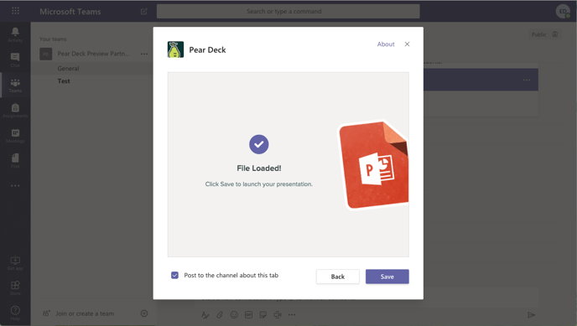Open the GIF picker icon
Image resolution: width=577 pixels, height=326 pixels.
click(x=248, y=314)
